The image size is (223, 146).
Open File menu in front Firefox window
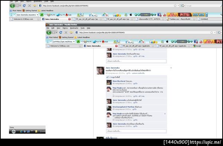[48, 28]
